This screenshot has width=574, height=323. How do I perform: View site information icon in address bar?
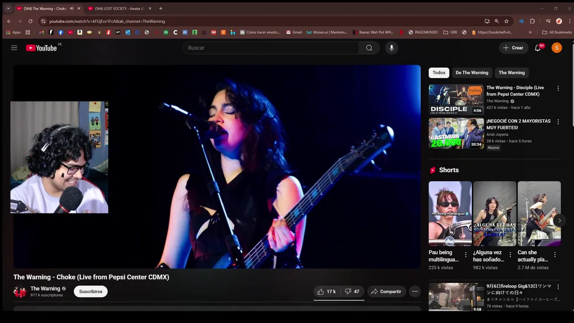coord(43,21)
